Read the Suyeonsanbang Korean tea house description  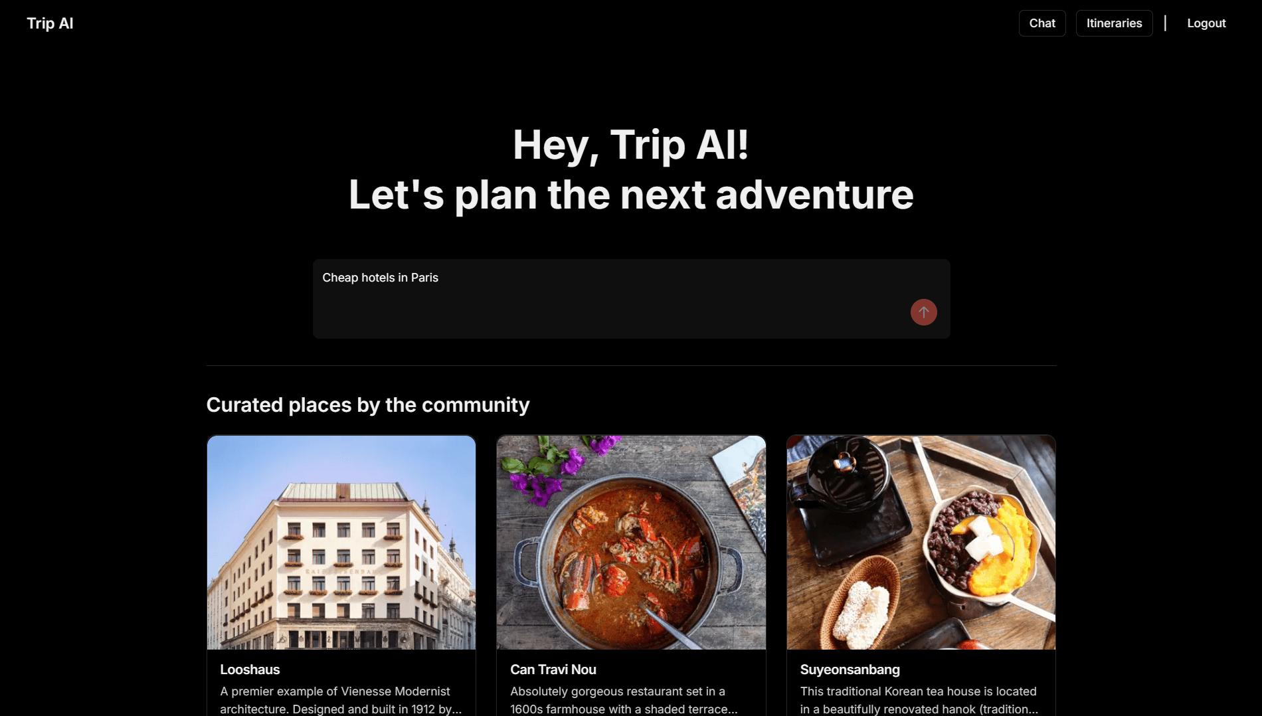(919, 700)
